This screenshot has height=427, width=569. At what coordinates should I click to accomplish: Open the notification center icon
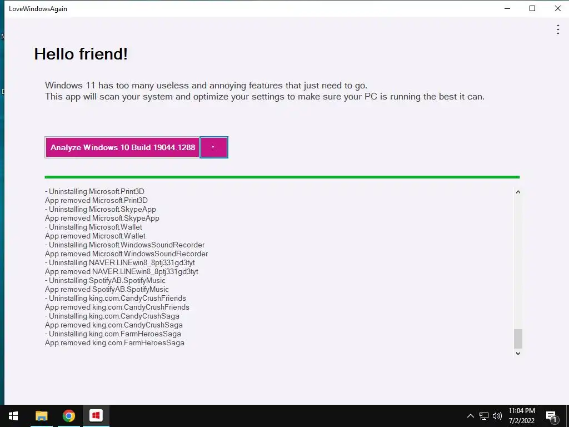[551, 416]
